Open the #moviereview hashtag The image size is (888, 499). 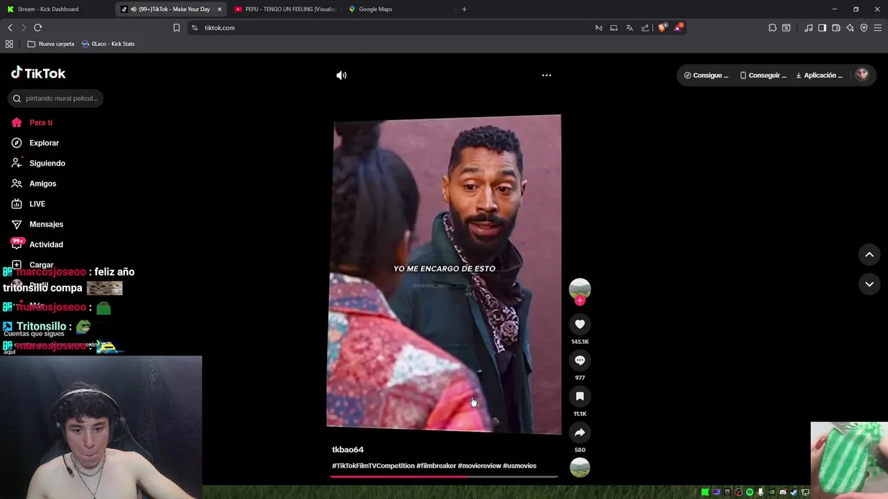tap(479, 466)
